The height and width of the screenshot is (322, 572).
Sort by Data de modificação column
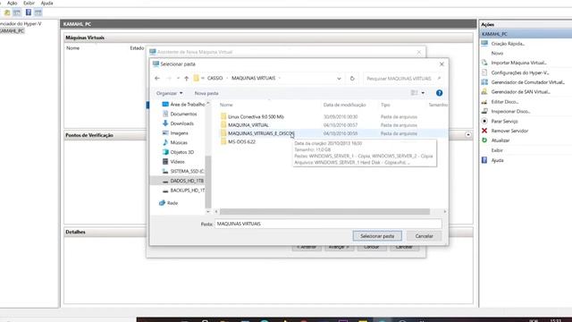click(x=344, y=105)
